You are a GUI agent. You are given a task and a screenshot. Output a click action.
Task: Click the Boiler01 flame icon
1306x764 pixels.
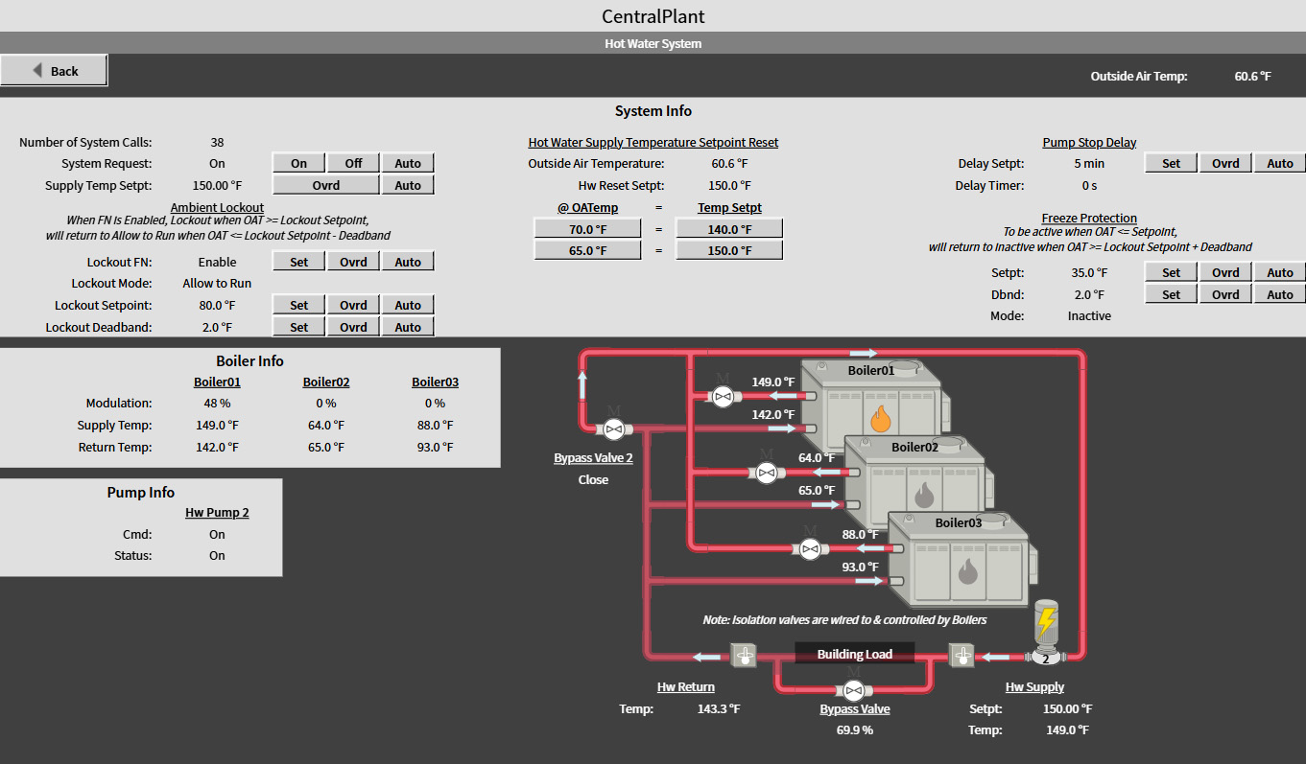click(x=881, y=418)
